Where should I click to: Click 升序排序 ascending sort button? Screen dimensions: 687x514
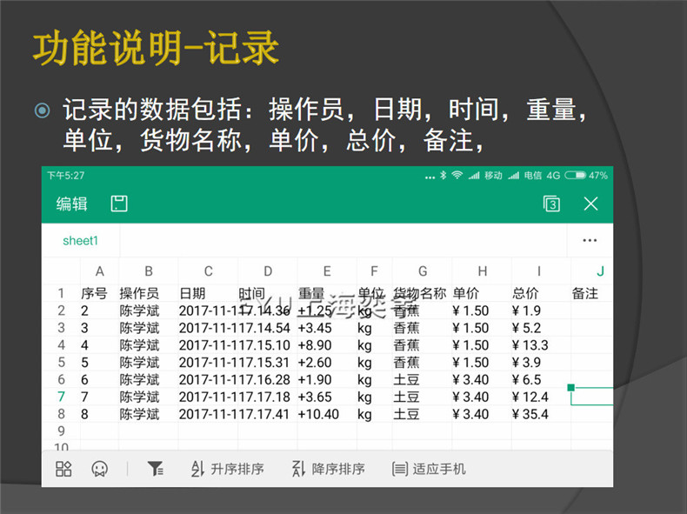point(227,469)
